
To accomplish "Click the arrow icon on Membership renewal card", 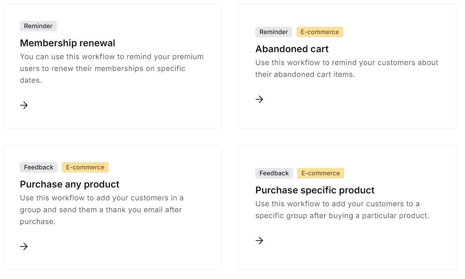I will pos(24,105).
